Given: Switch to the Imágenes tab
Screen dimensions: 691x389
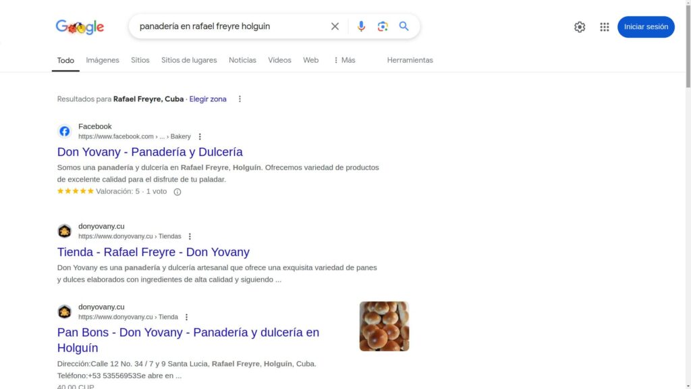Looking at the screenshot, I should click(x=103, y=60).
